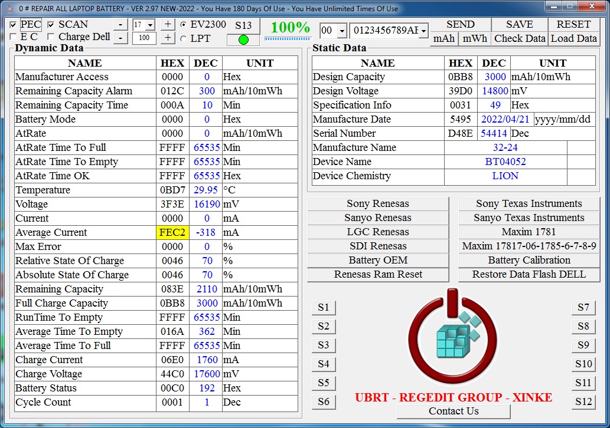Viewport: 610px width, 428px height.
Task: Select LGC Renesas chip option
Action: 378,232
